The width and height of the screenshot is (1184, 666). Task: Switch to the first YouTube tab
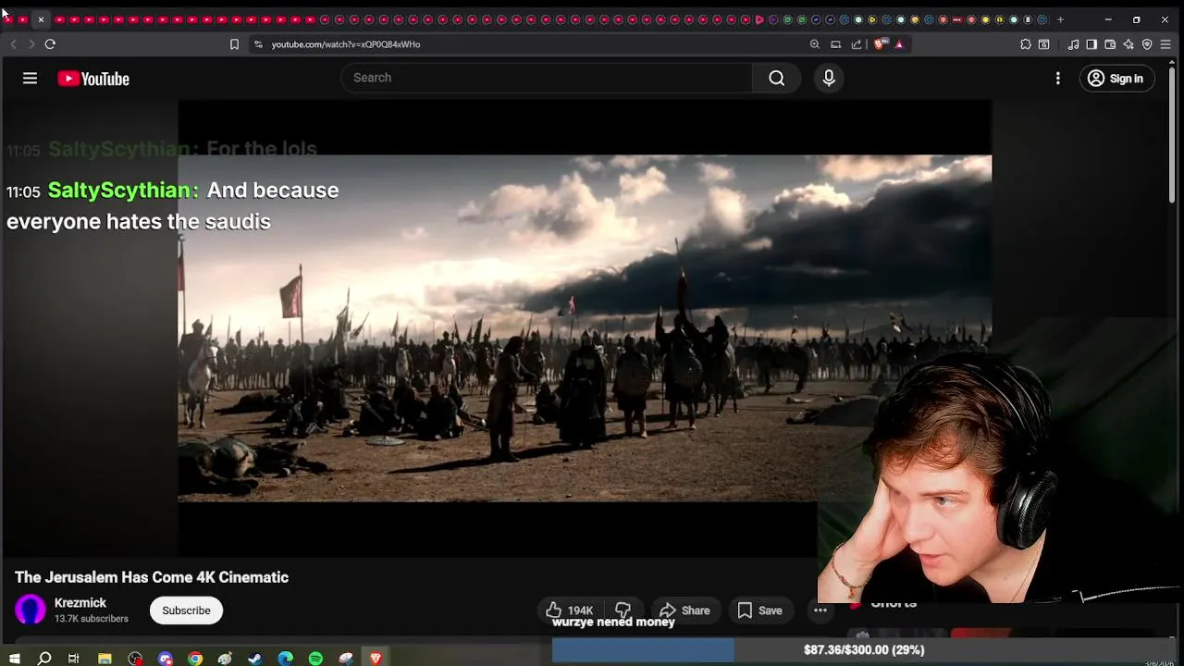coord(8,19)
